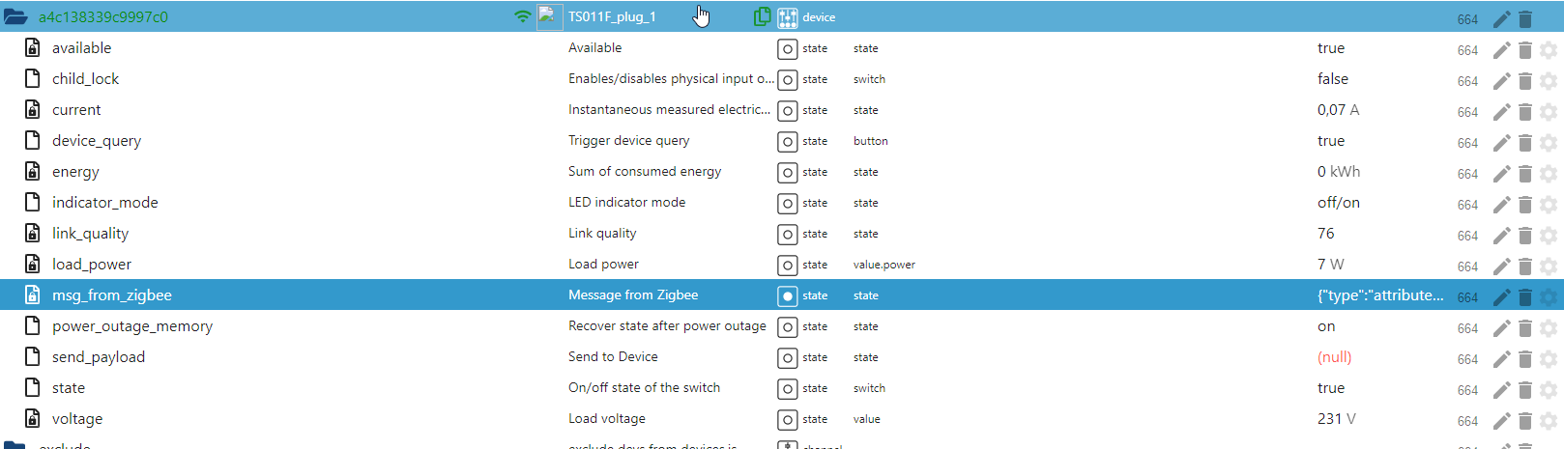Select the indicator_mode object
This screenshot has width=1564, height=449.
point(104,203)
